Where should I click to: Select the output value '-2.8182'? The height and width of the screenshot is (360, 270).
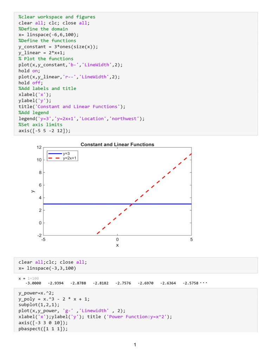coord(101,283)
